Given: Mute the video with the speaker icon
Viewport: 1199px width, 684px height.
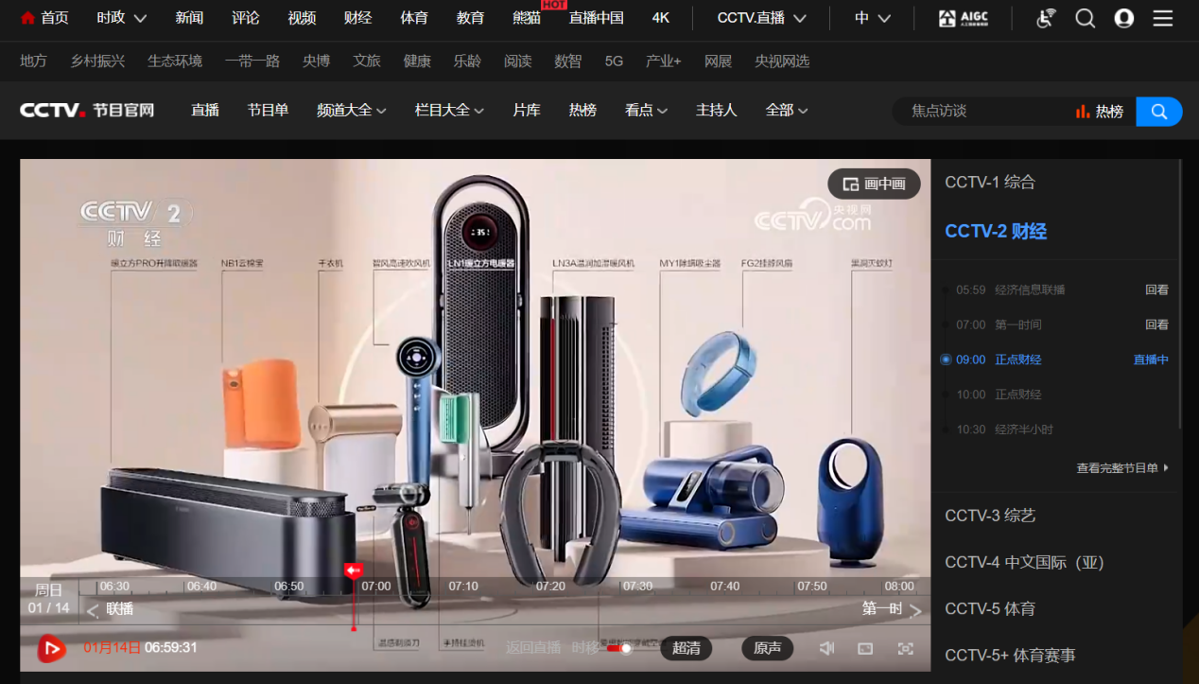Looking at the screenshot, I should 826,648.
